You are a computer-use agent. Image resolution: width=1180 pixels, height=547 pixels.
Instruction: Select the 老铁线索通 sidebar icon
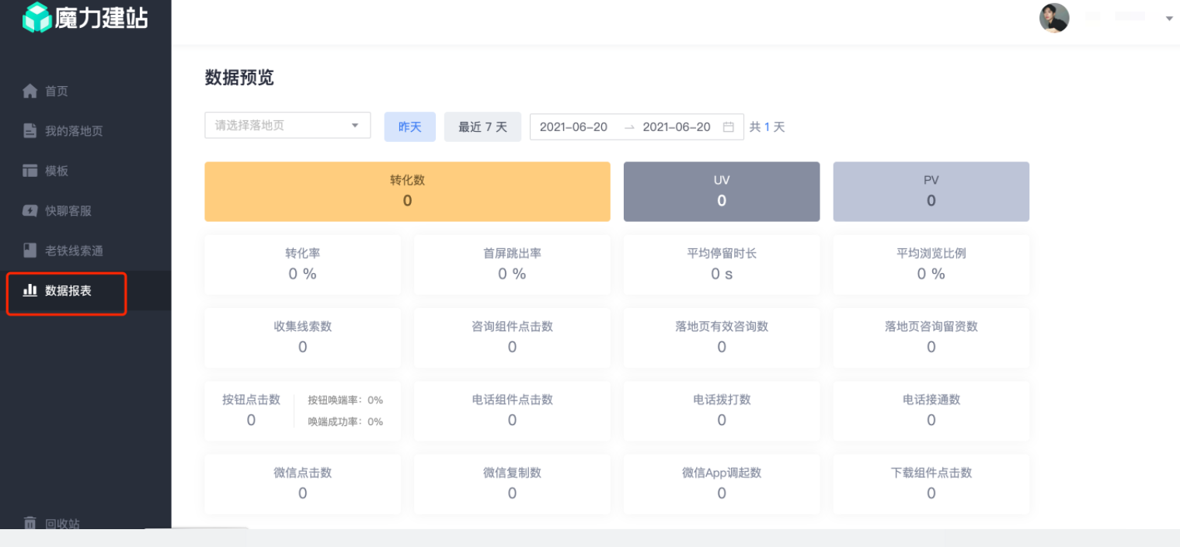[30, 250]
